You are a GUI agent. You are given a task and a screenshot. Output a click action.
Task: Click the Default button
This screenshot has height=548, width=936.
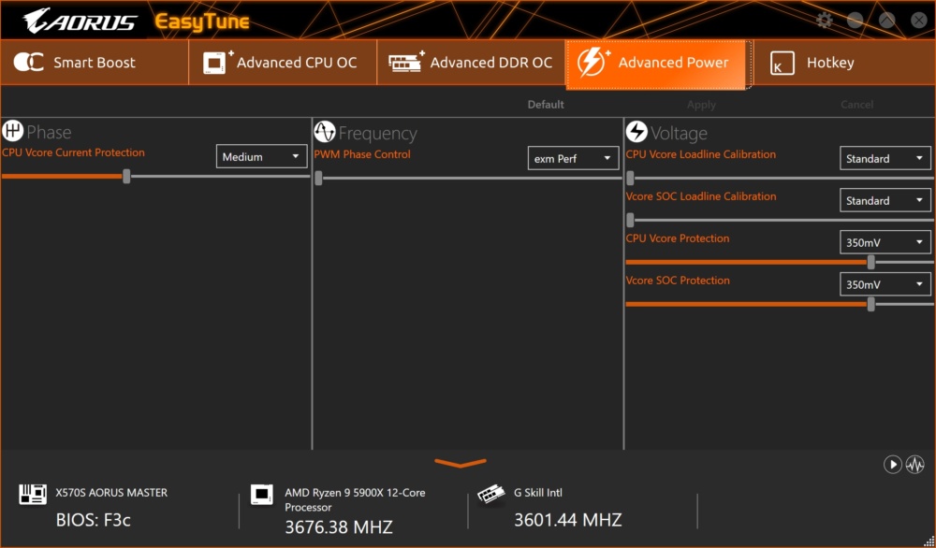pyautogui.click(x=546, y=105)
